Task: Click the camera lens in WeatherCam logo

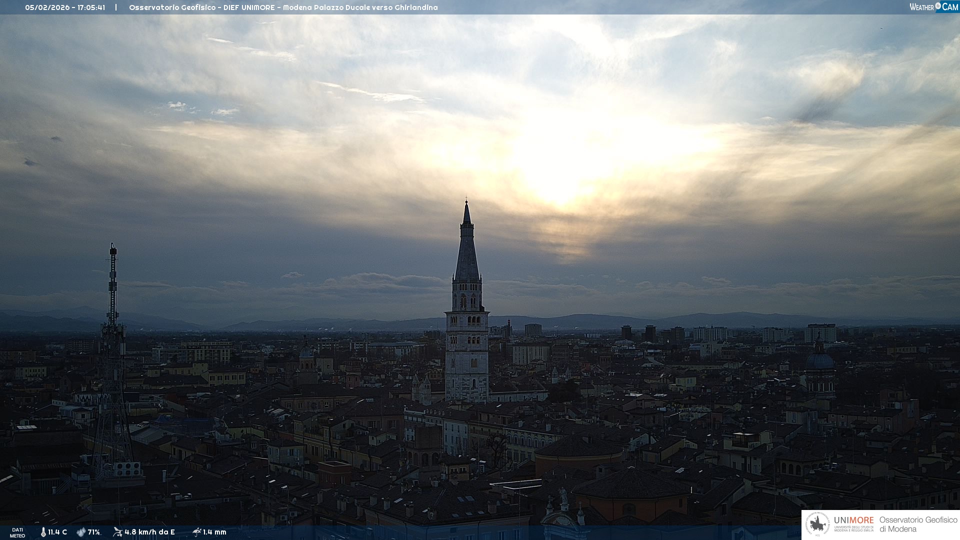Action: (x=938, y=6)
